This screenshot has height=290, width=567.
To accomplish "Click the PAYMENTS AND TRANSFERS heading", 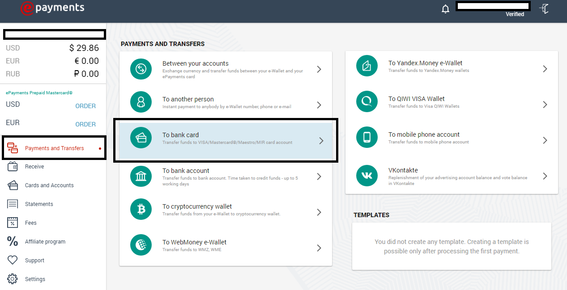I will [x=162, y=44].
